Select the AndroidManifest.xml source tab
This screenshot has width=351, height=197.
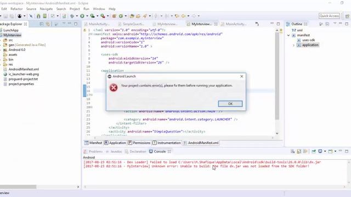(x=201, y=143)
